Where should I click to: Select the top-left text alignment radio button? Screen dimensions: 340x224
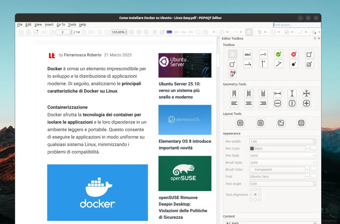[x=251, y=189]
